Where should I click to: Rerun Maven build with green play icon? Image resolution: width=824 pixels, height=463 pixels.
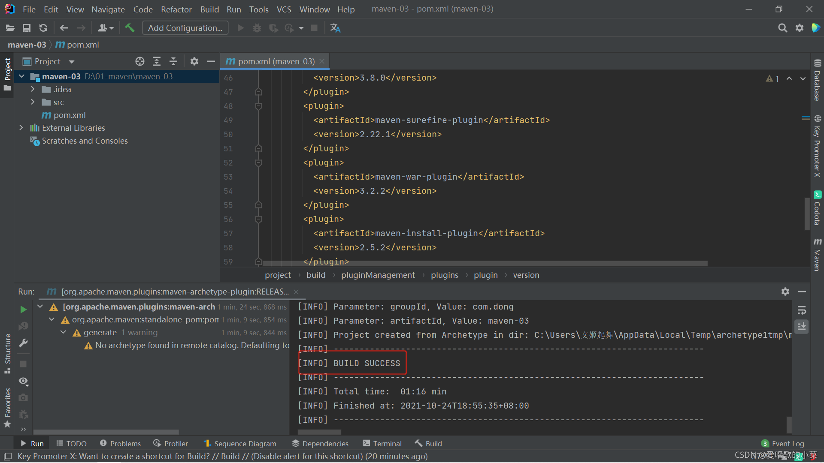point(23,309)
